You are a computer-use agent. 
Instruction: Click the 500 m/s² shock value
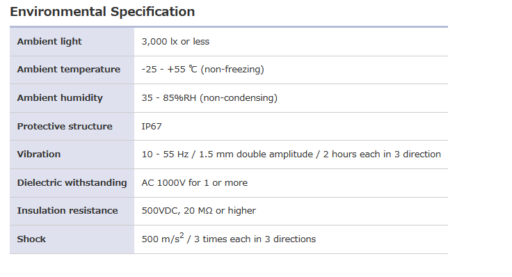[x=229, y=239]
